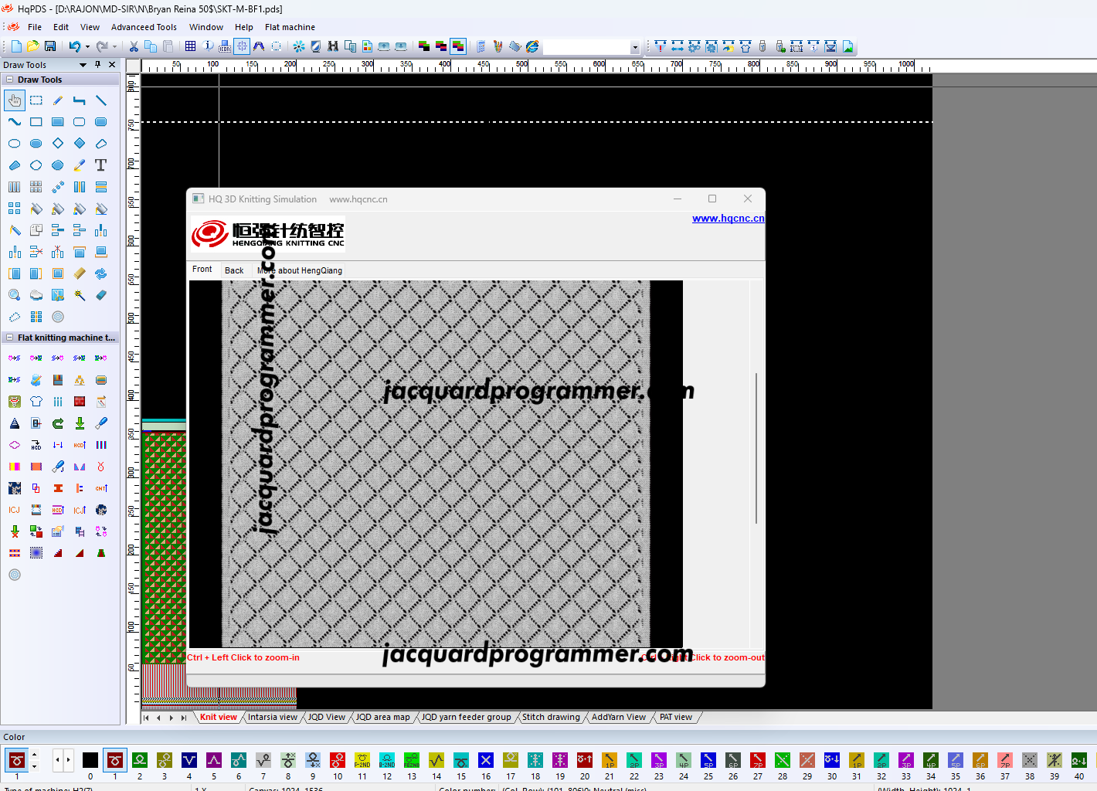The width and height of the screenshot is (1097, 791).
Task: Pin the Draw Tools panel
Action: click(x=98, y=65)
